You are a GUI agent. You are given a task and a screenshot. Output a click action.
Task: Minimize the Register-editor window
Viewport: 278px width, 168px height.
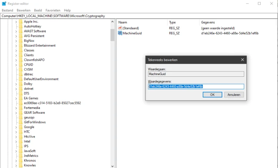[247, 3]
